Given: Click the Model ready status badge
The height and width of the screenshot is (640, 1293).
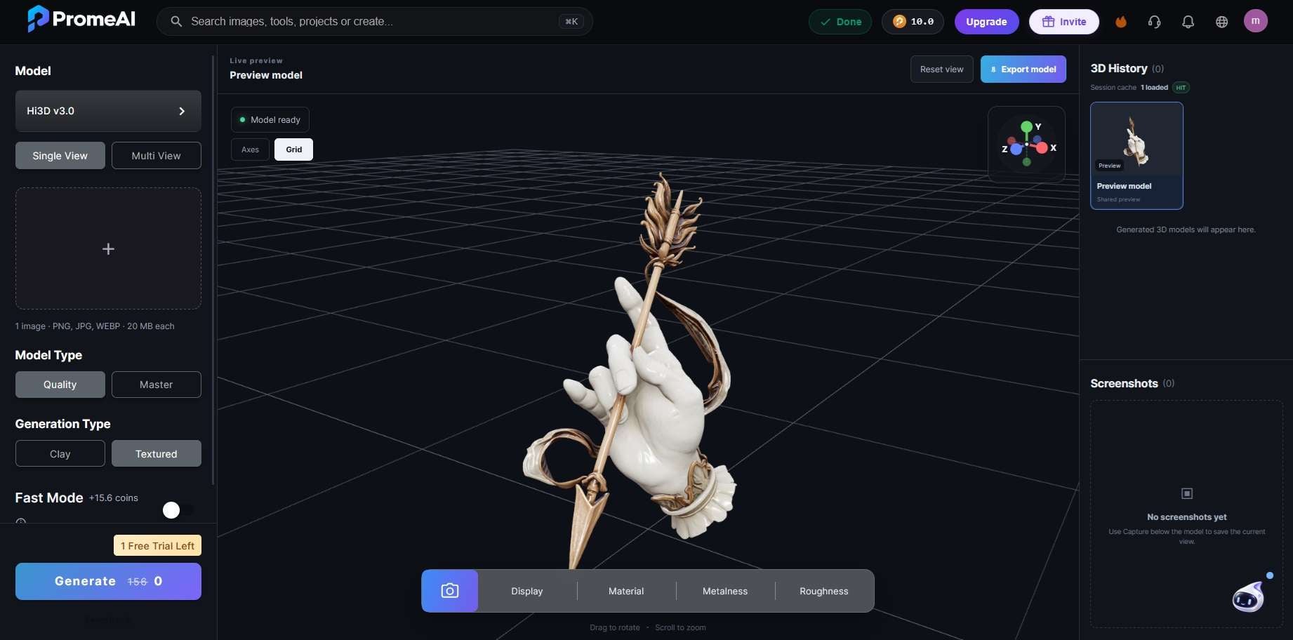Looking at the screenshot, I should coord(270,120).
